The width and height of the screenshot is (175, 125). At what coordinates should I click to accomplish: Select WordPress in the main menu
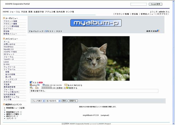pos(8,47)
